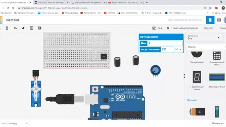Open the downloaded jpg file
The height and width of the screenshot is (127, 226).
(x=10, y=123)
